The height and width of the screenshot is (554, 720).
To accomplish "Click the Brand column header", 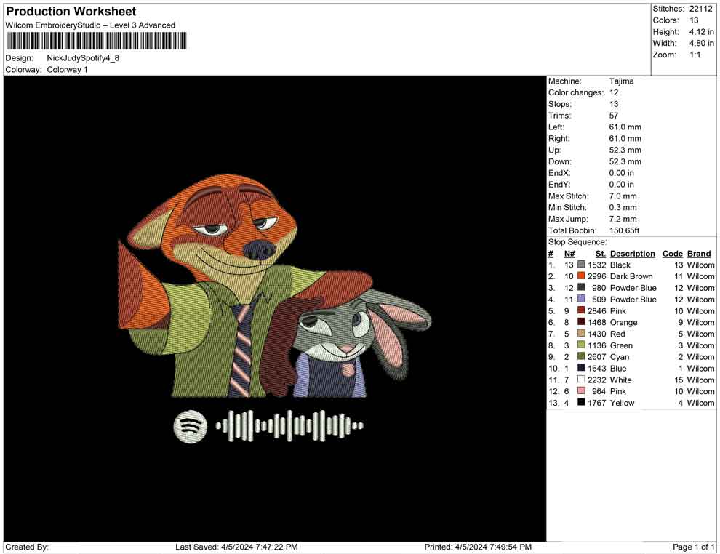I will tap(698, 254).
